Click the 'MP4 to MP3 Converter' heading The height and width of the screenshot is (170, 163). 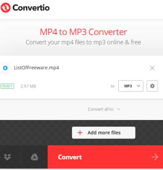pos(83,32)
